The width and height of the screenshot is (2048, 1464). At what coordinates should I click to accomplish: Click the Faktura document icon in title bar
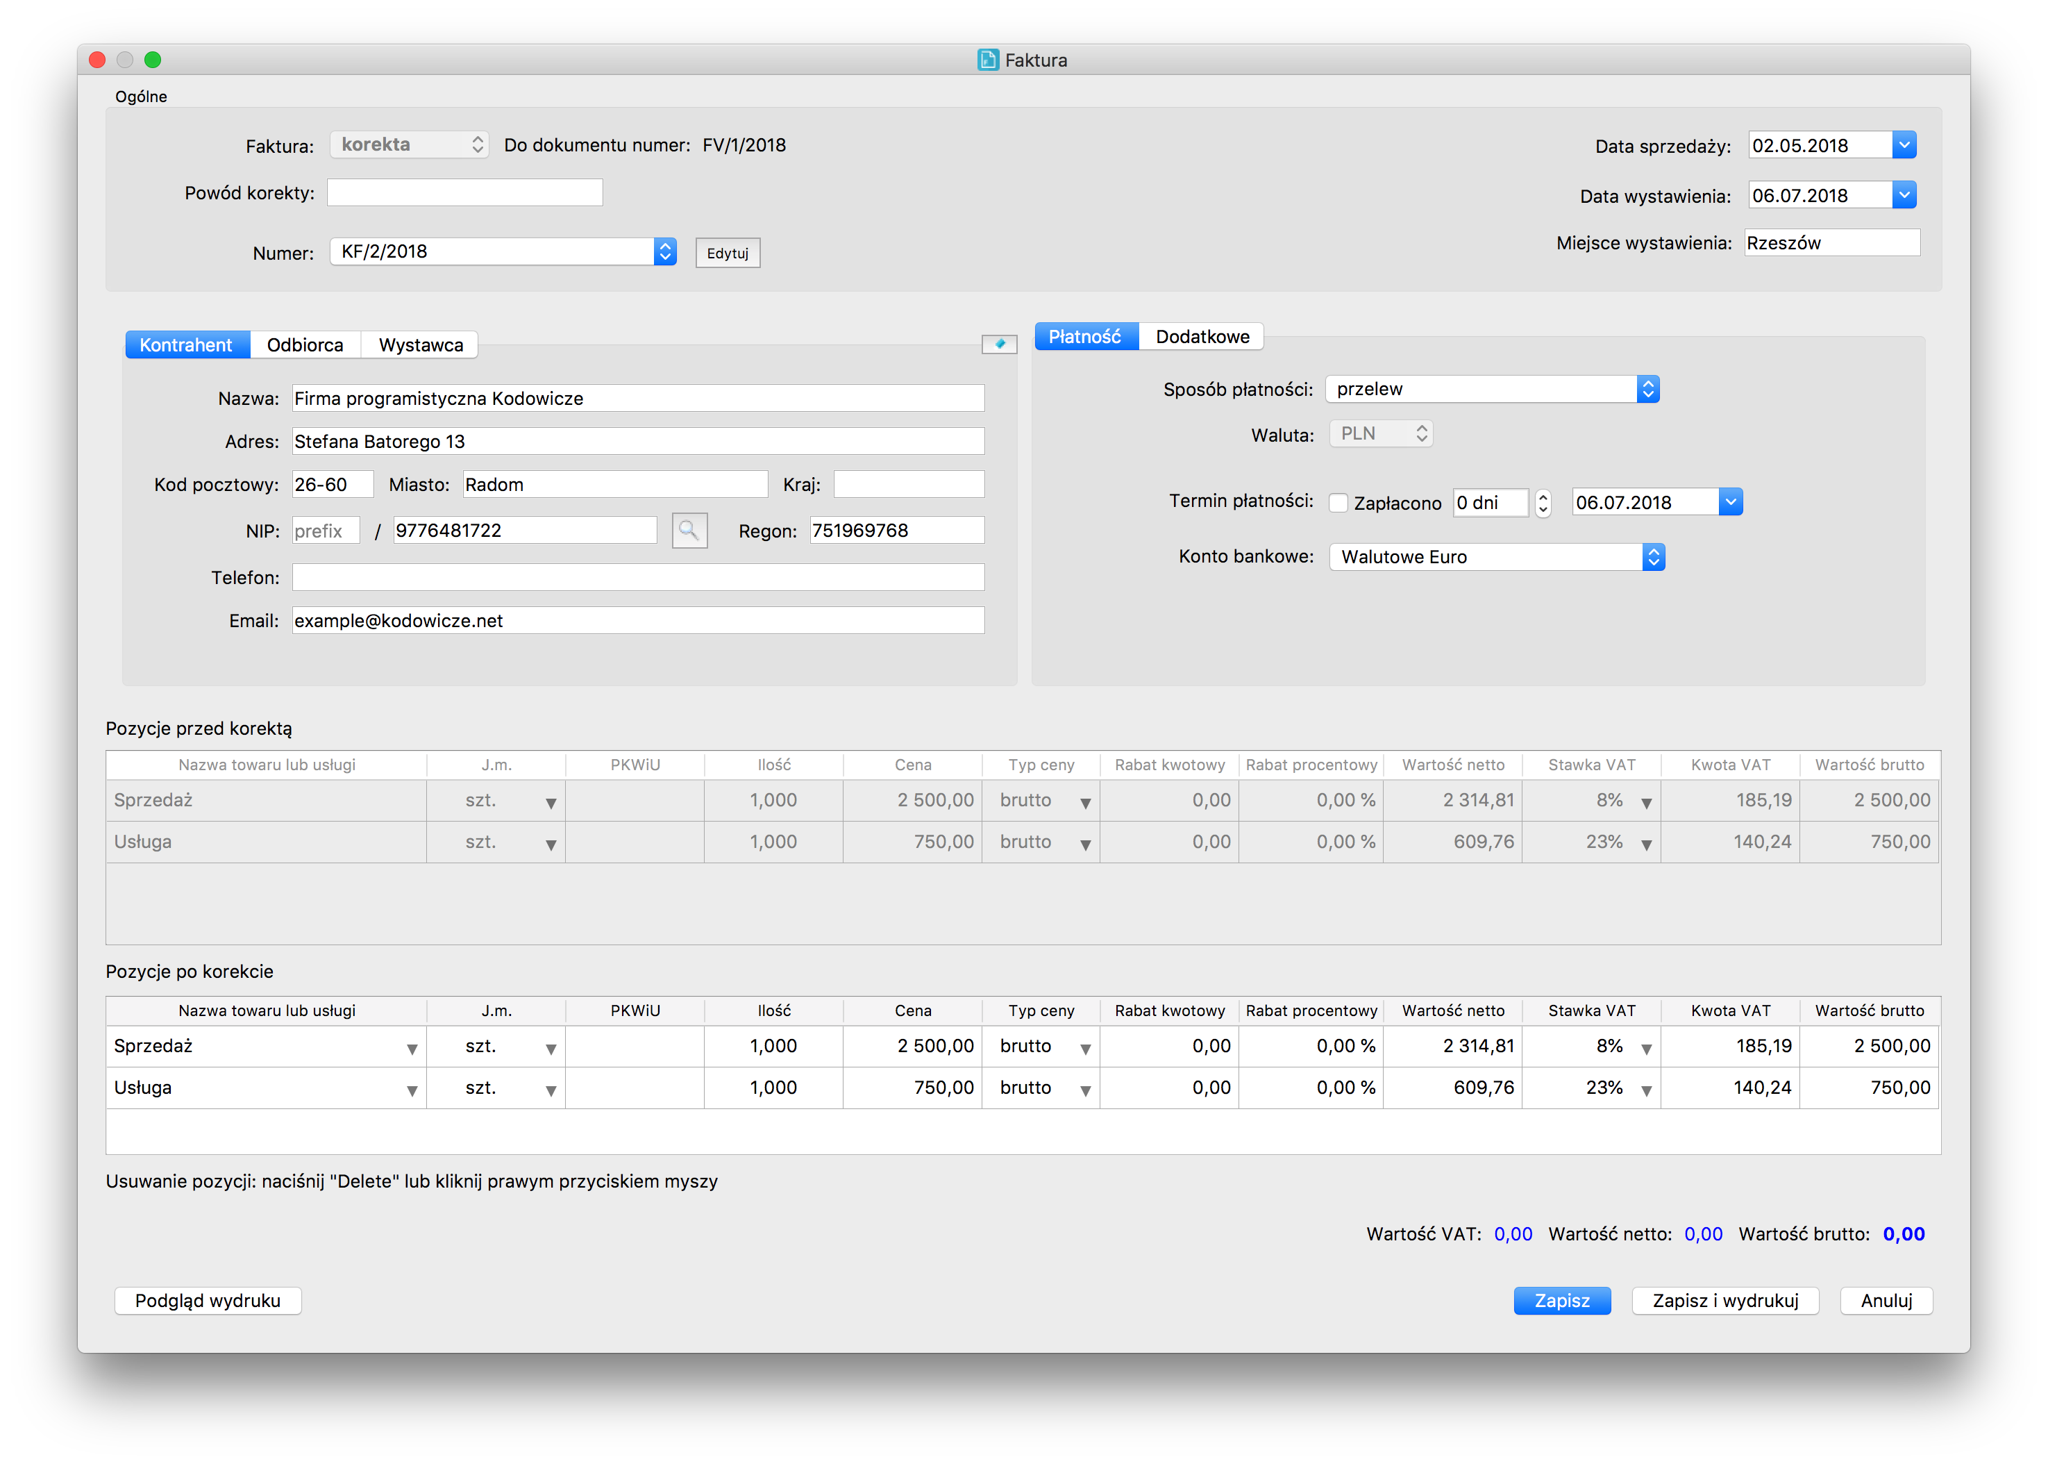coord(987,60)
